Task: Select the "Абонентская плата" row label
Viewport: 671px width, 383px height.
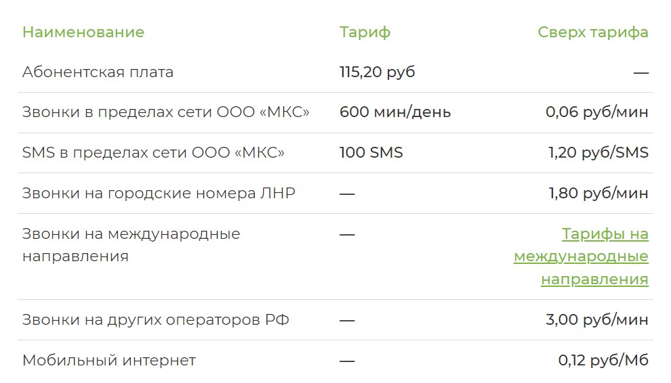Action: pos(98,72)
